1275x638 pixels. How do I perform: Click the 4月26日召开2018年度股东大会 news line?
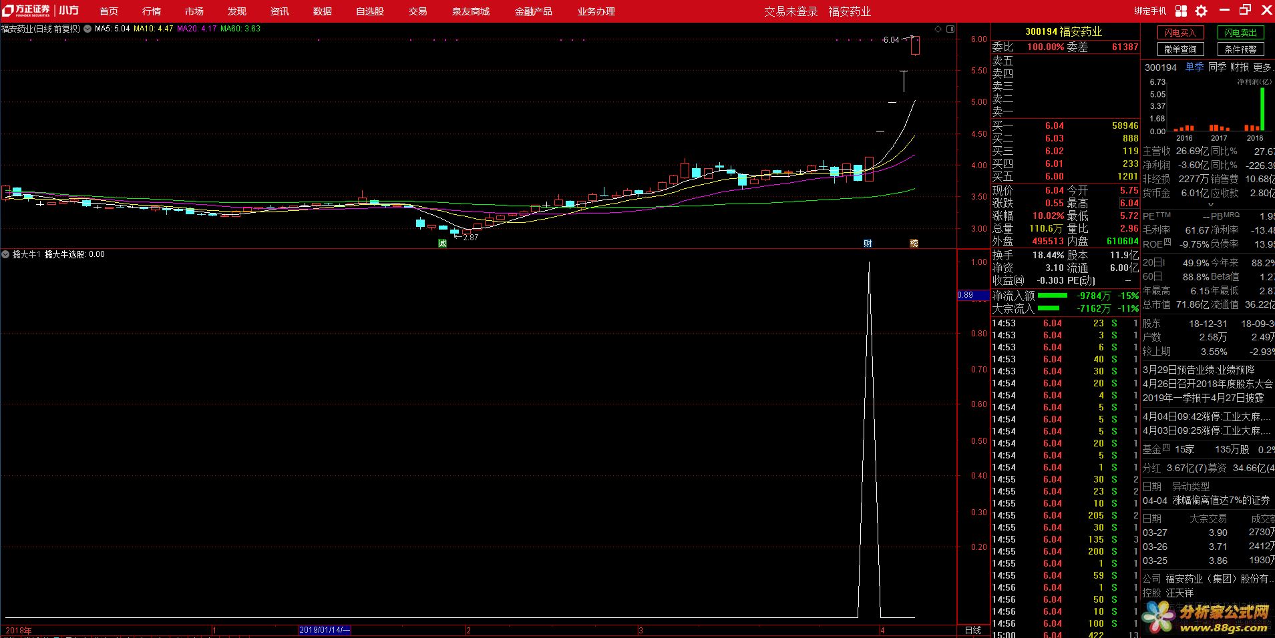(x=1208, y=384)
